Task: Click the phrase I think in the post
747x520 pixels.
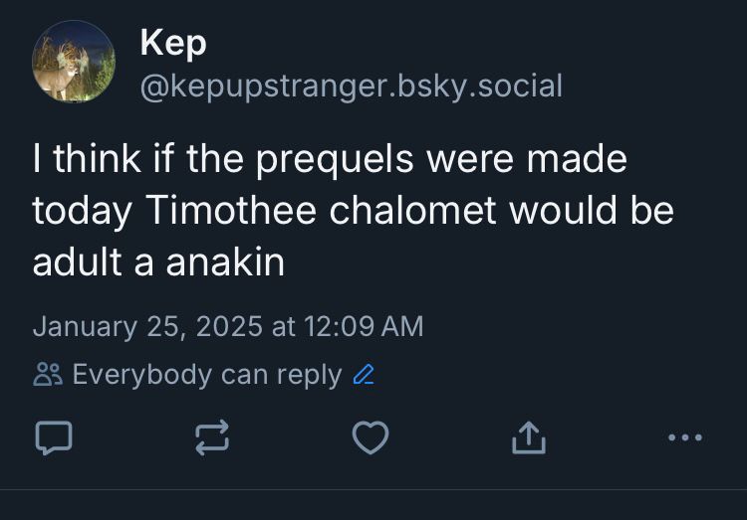Action: tap(71, 159)
